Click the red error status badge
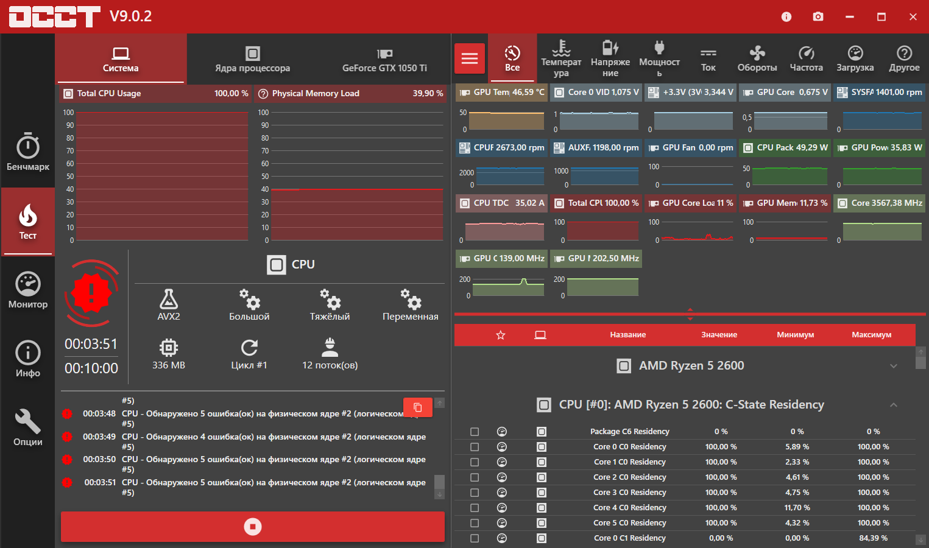 (91, 293)
